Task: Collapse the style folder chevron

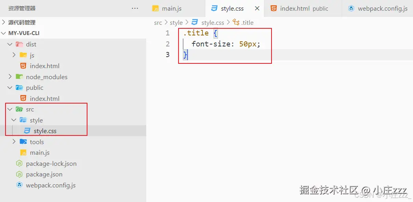Action: 14,120
